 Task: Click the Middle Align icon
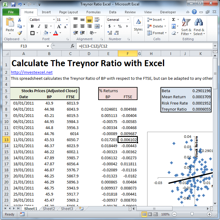pos(82,20)
